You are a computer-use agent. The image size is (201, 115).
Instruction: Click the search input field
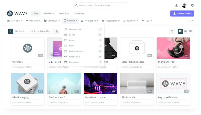(x=100, y=5)
